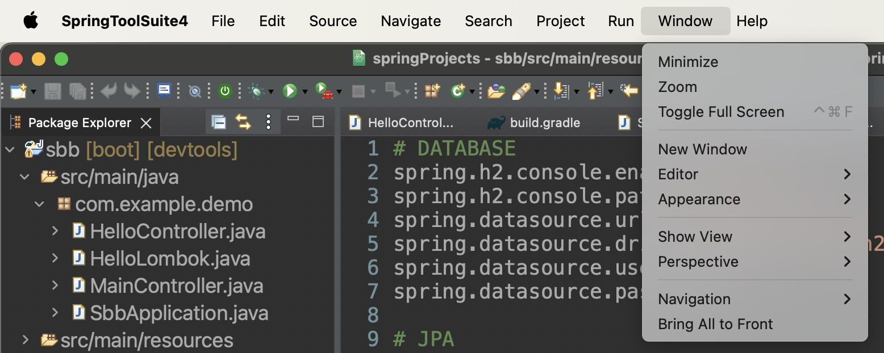Open the Apple menu
This screenshot has height=353, width=884.
click(31, 21)
